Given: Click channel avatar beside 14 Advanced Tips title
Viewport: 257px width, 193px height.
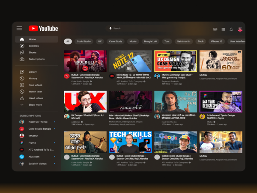Looking at the screenshot, I should (x=202, y=116).
